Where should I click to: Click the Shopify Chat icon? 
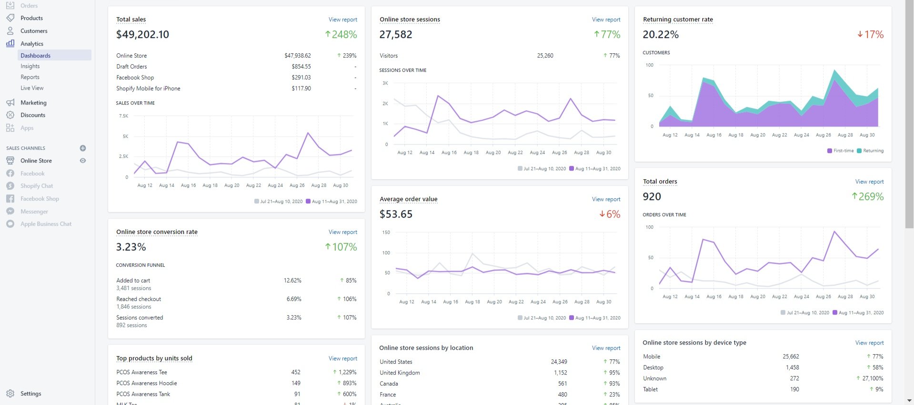click(x=10, y=186)
